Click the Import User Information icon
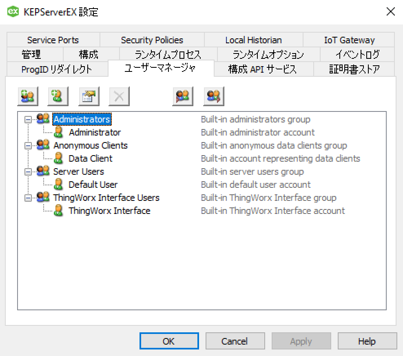Image resolution: width=403 pixels, height=356 pixels. [183, 96]
